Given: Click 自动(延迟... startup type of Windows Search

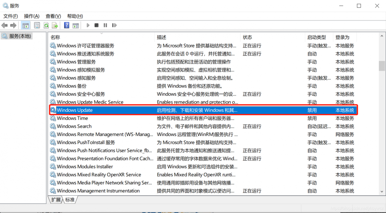Looking at the screenshot, I should pyautogui.click(x=319, y=126).
